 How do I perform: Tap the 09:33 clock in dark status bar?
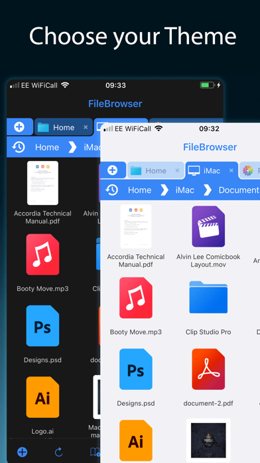click(115, 85)
